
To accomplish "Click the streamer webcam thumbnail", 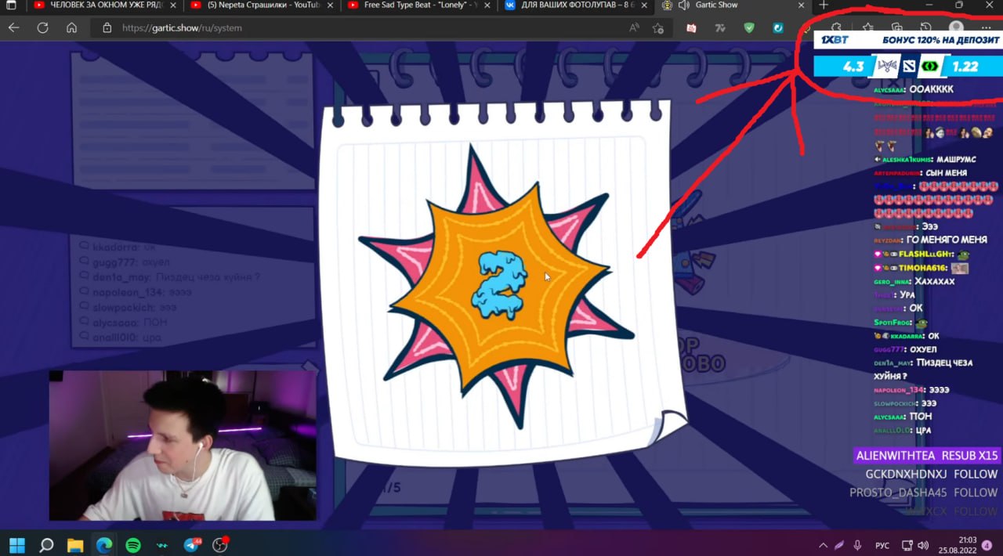I will click(183, 446).
